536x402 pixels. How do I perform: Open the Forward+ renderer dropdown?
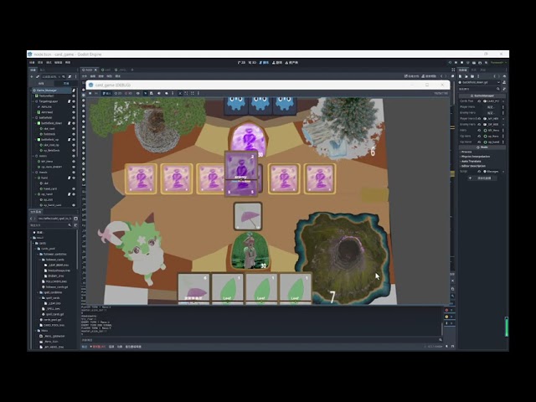click(498, 63)
